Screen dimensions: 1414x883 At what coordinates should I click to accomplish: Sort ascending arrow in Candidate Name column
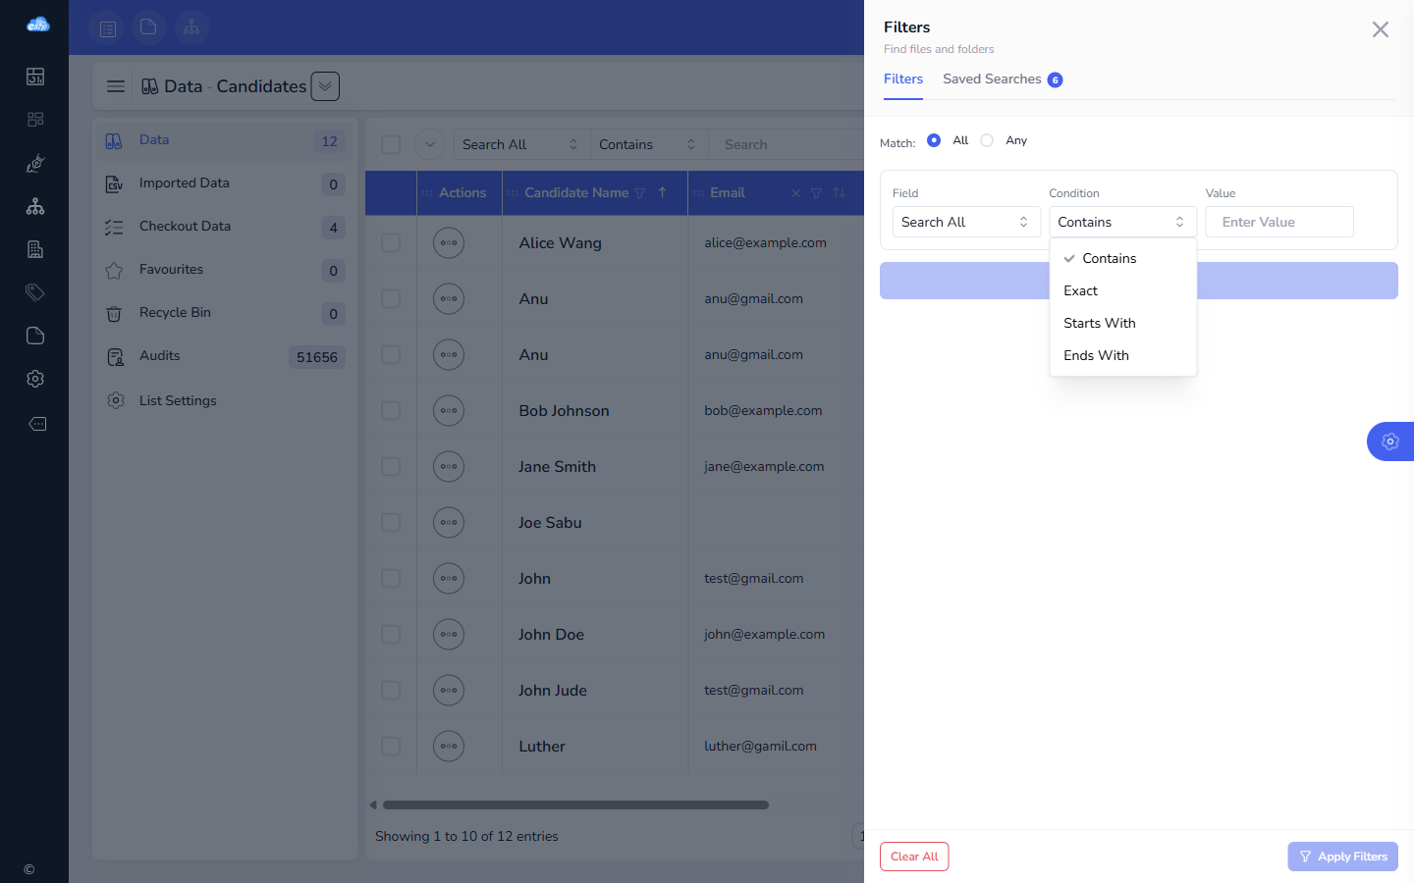[663, 192]
